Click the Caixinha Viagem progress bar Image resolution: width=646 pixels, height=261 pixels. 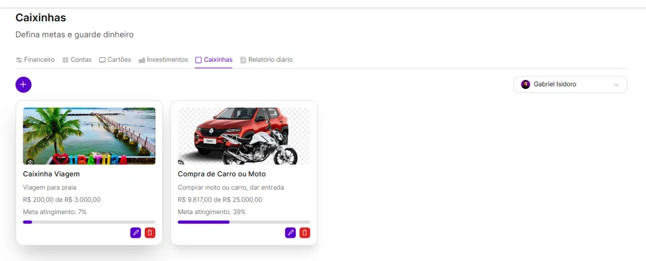point(89,222)
